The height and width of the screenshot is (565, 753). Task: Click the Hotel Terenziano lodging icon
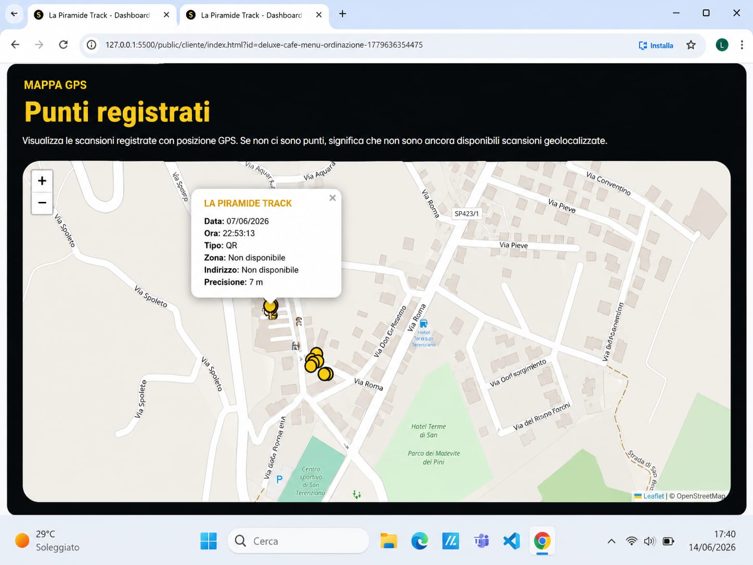point(423,324)
